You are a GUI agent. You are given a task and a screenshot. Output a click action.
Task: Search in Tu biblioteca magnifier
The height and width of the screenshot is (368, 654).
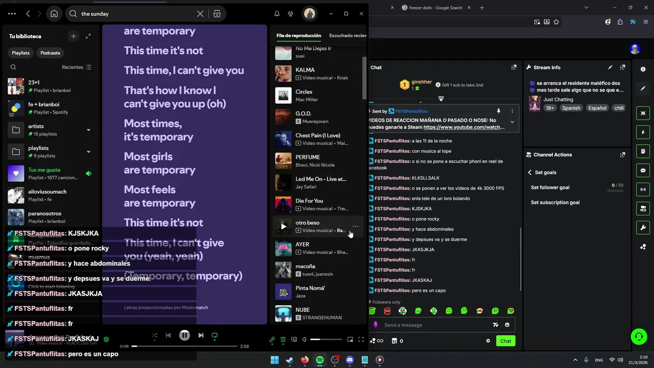click(x=13, y=67)
